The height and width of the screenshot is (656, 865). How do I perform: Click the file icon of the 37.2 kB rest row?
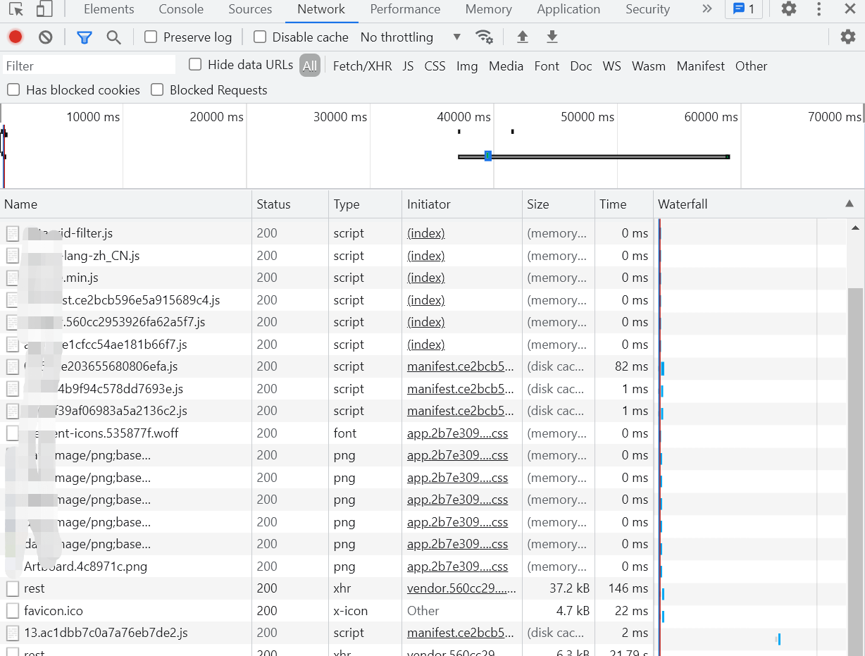coord(13,588)
